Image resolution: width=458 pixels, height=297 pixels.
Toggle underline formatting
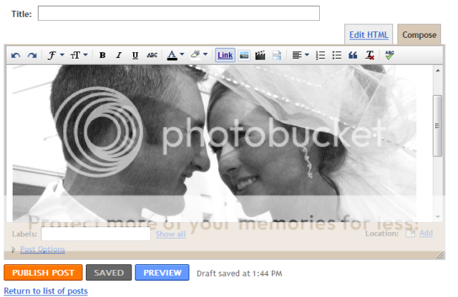point(135,55)
